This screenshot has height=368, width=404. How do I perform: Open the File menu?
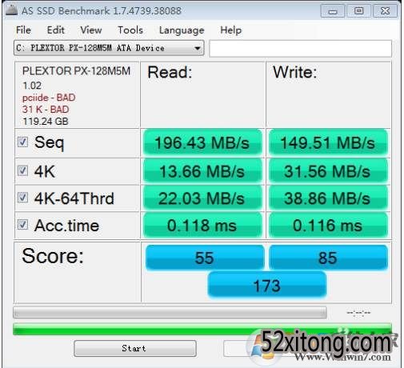(x=23, y=30)
